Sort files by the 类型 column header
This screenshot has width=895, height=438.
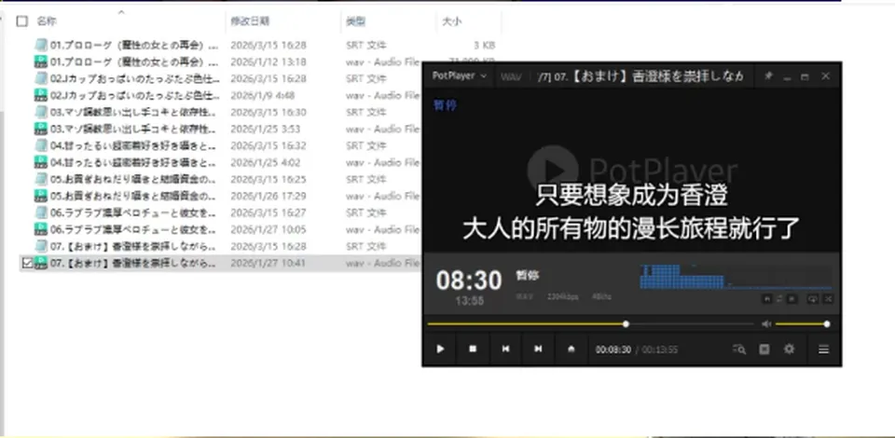click(355, 21)
